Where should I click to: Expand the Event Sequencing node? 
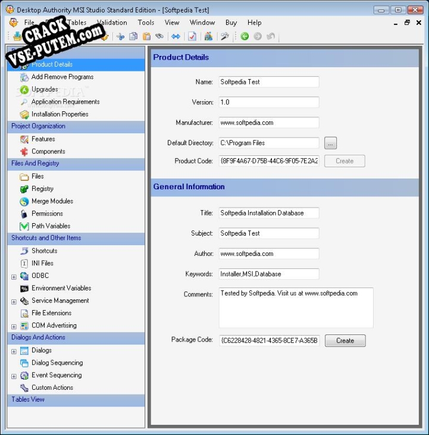(14, 376)
